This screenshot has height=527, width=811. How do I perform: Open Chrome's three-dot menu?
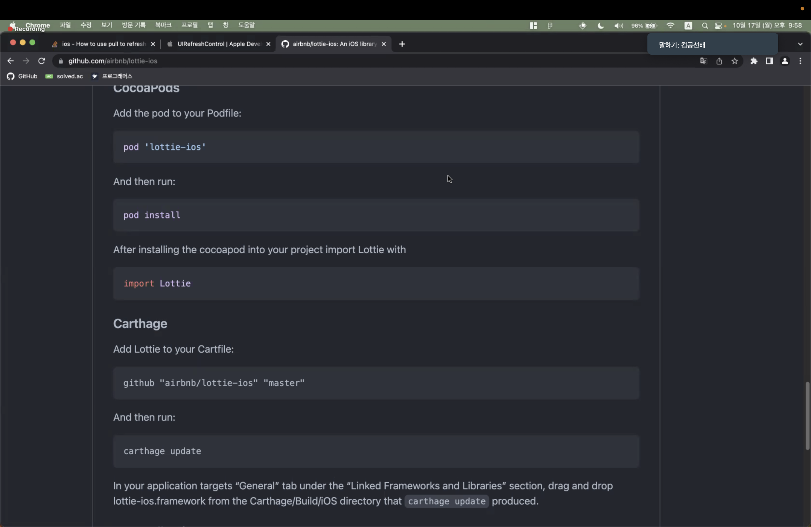click(x=801, y=61)
